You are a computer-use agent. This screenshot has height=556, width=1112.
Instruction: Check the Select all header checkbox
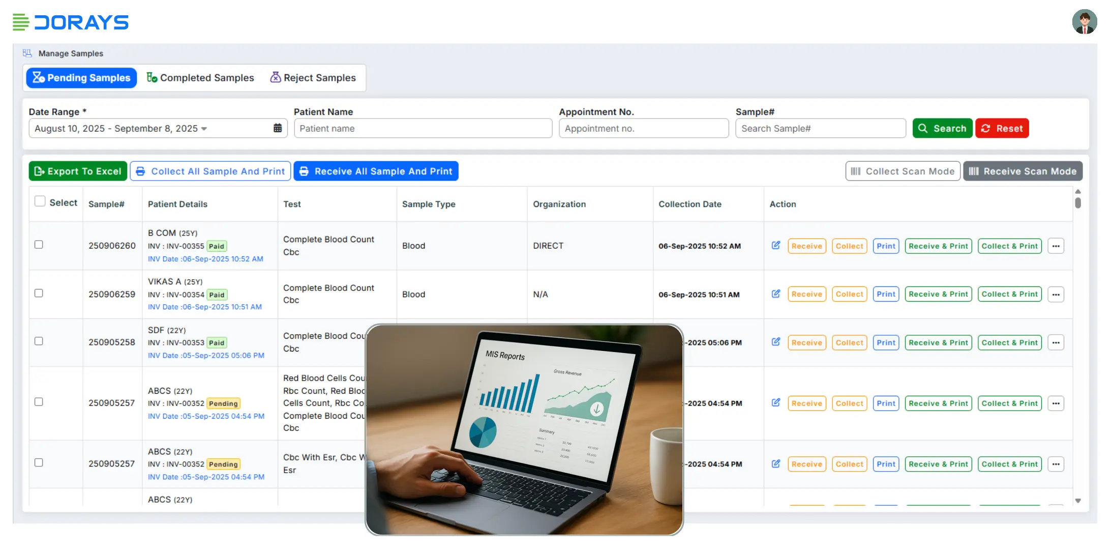(40, 201)
